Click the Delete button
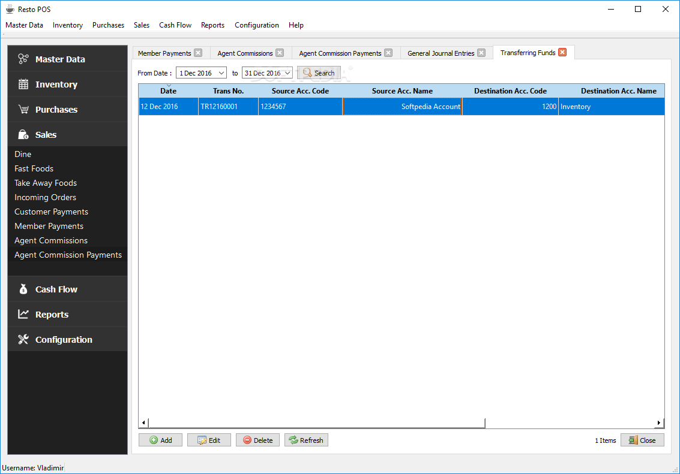 click(x=257, y=440)
